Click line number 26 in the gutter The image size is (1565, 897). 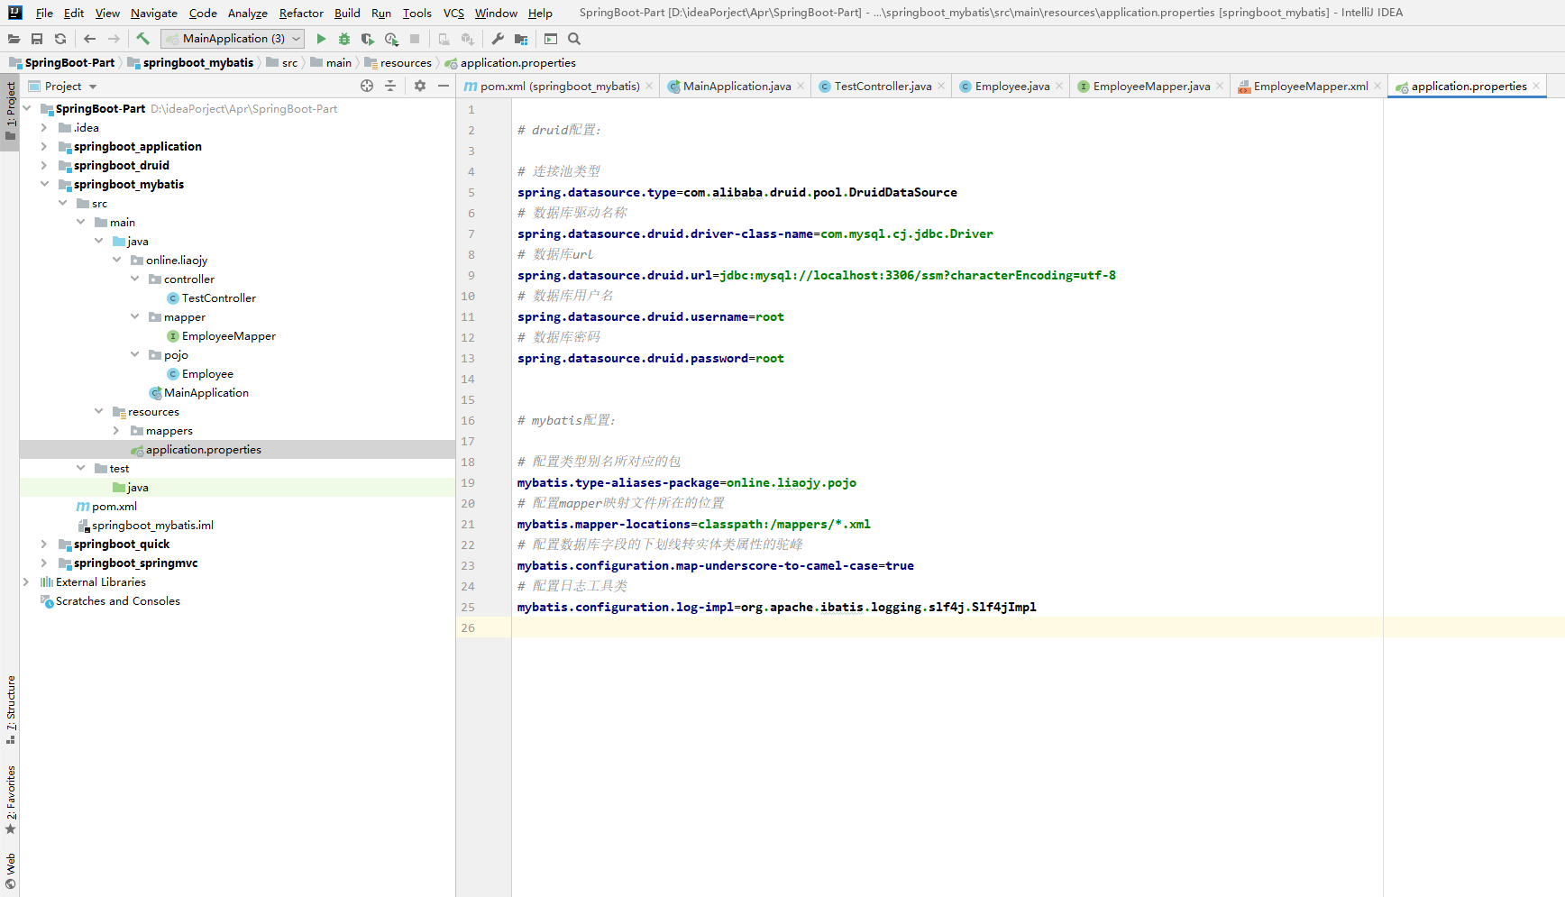coord(468,627)
